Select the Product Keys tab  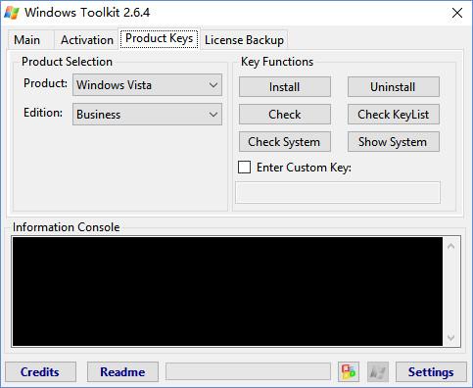[160, 38]
